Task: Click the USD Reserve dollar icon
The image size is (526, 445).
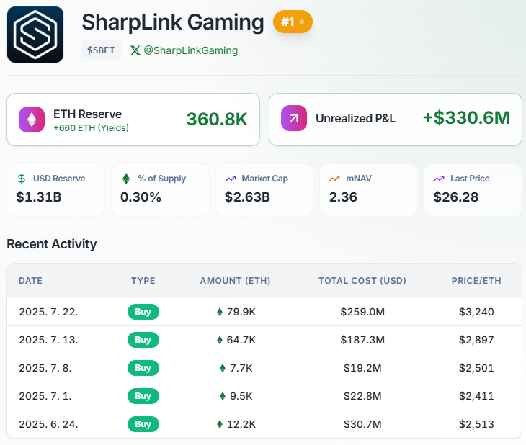Action: [x=22, y=179]
